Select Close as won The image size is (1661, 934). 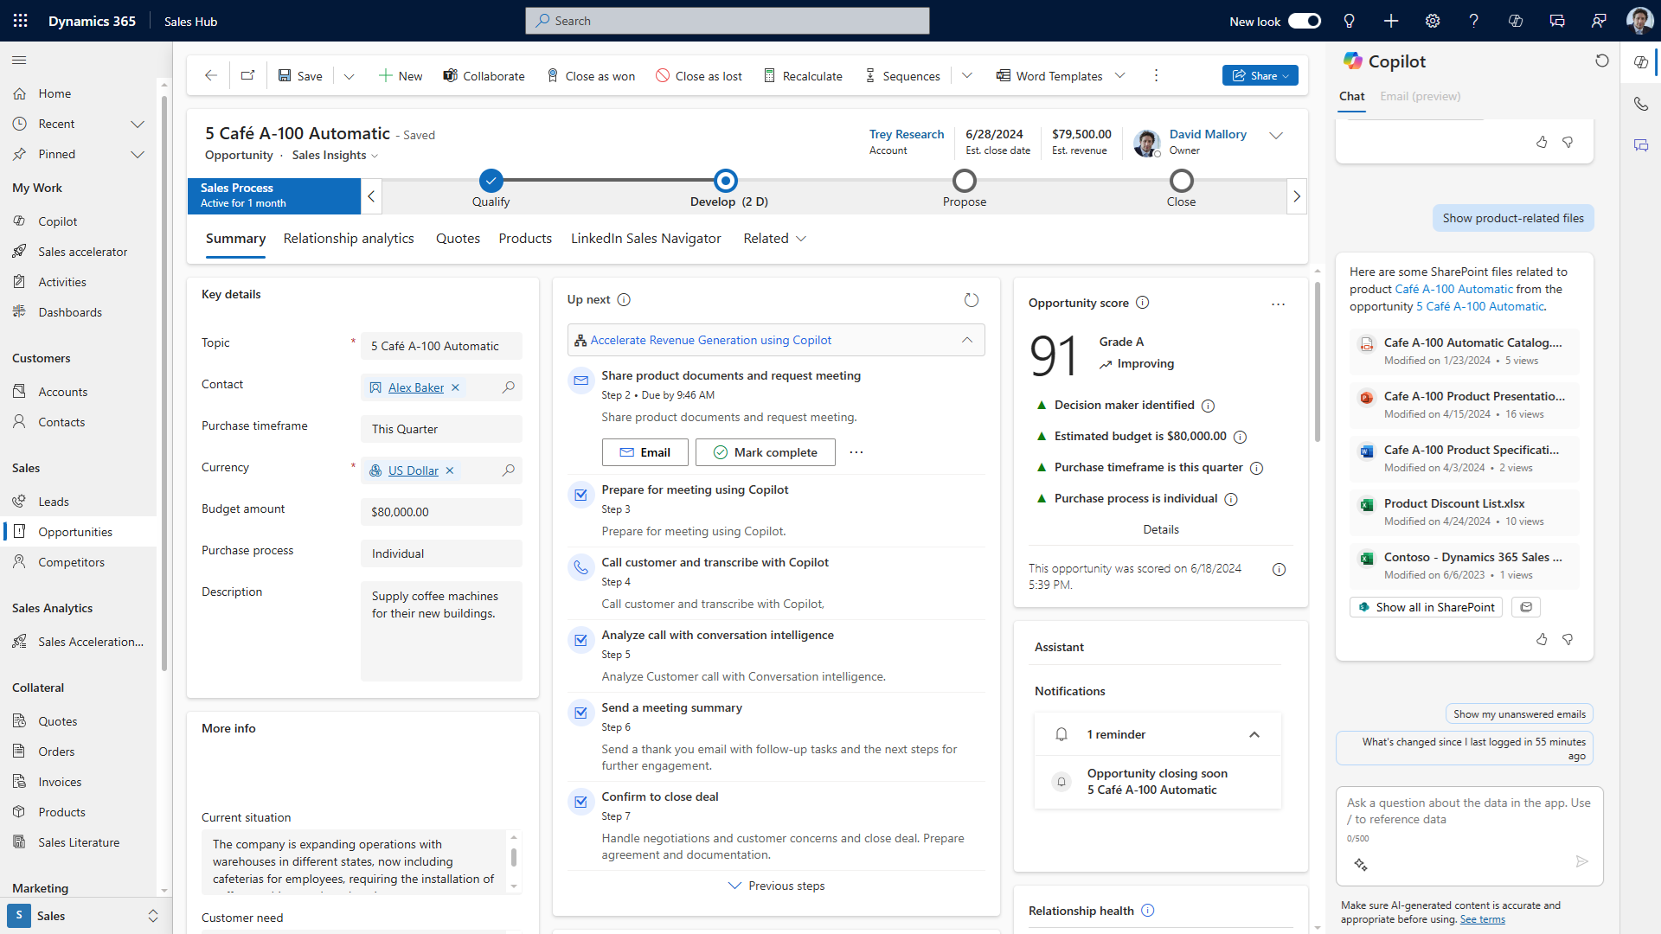[591, 75]
